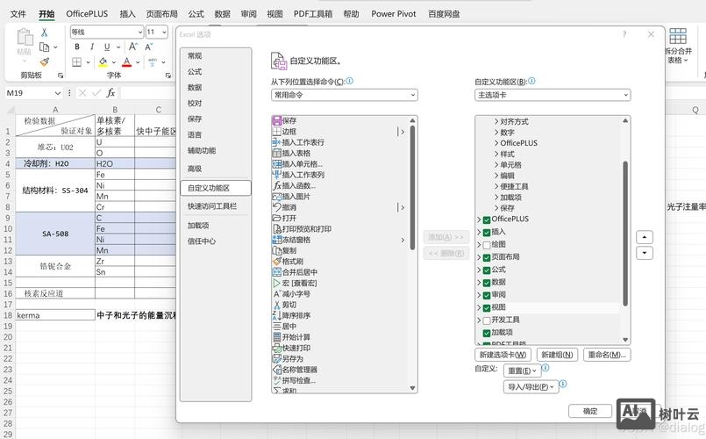
Task: Select the Format Painter brush in ribbon
Action: 44,61
